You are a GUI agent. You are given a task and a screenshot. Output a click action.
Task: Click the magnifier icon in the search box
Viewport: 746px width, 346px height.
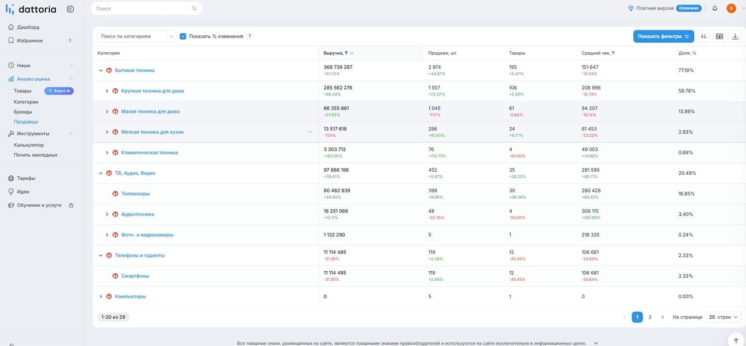[x=194, y=8]
